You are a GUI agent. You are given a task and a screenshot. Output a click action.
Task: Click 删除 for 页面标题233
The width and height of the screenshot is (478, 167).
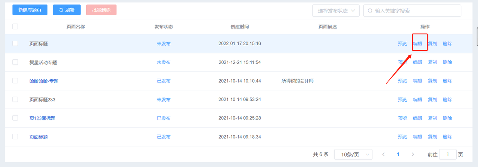pyautogui.click(x=447, y=100)
